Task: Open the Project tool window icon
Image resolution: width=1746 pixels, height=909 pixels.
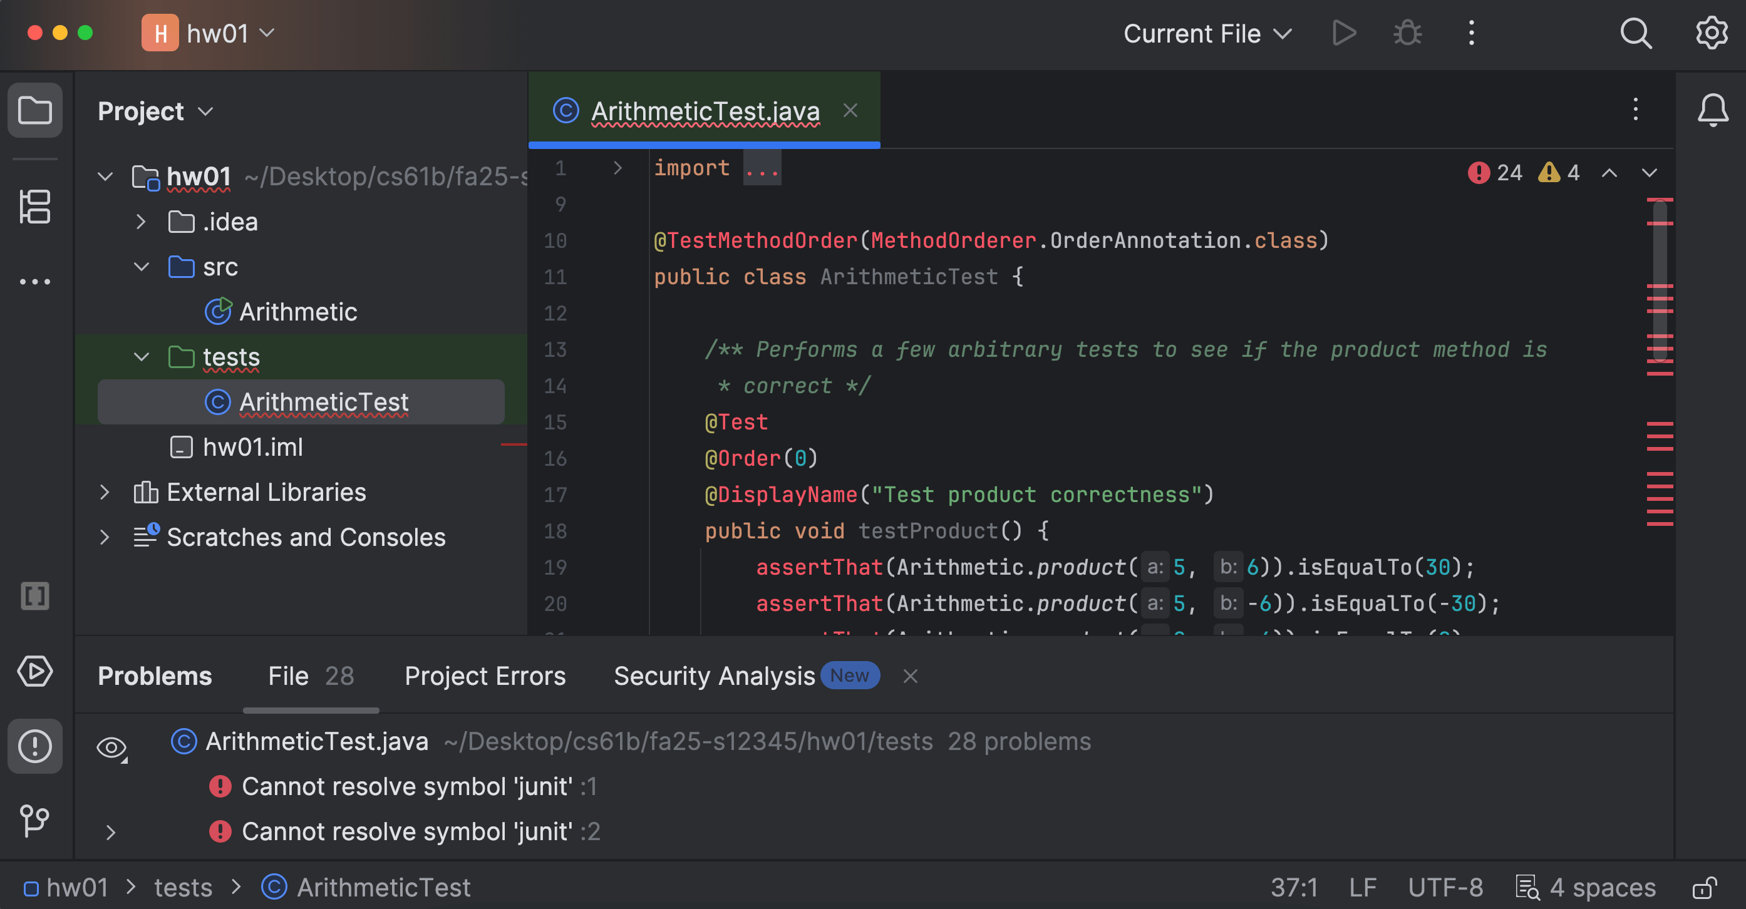Action: (34, 110)
